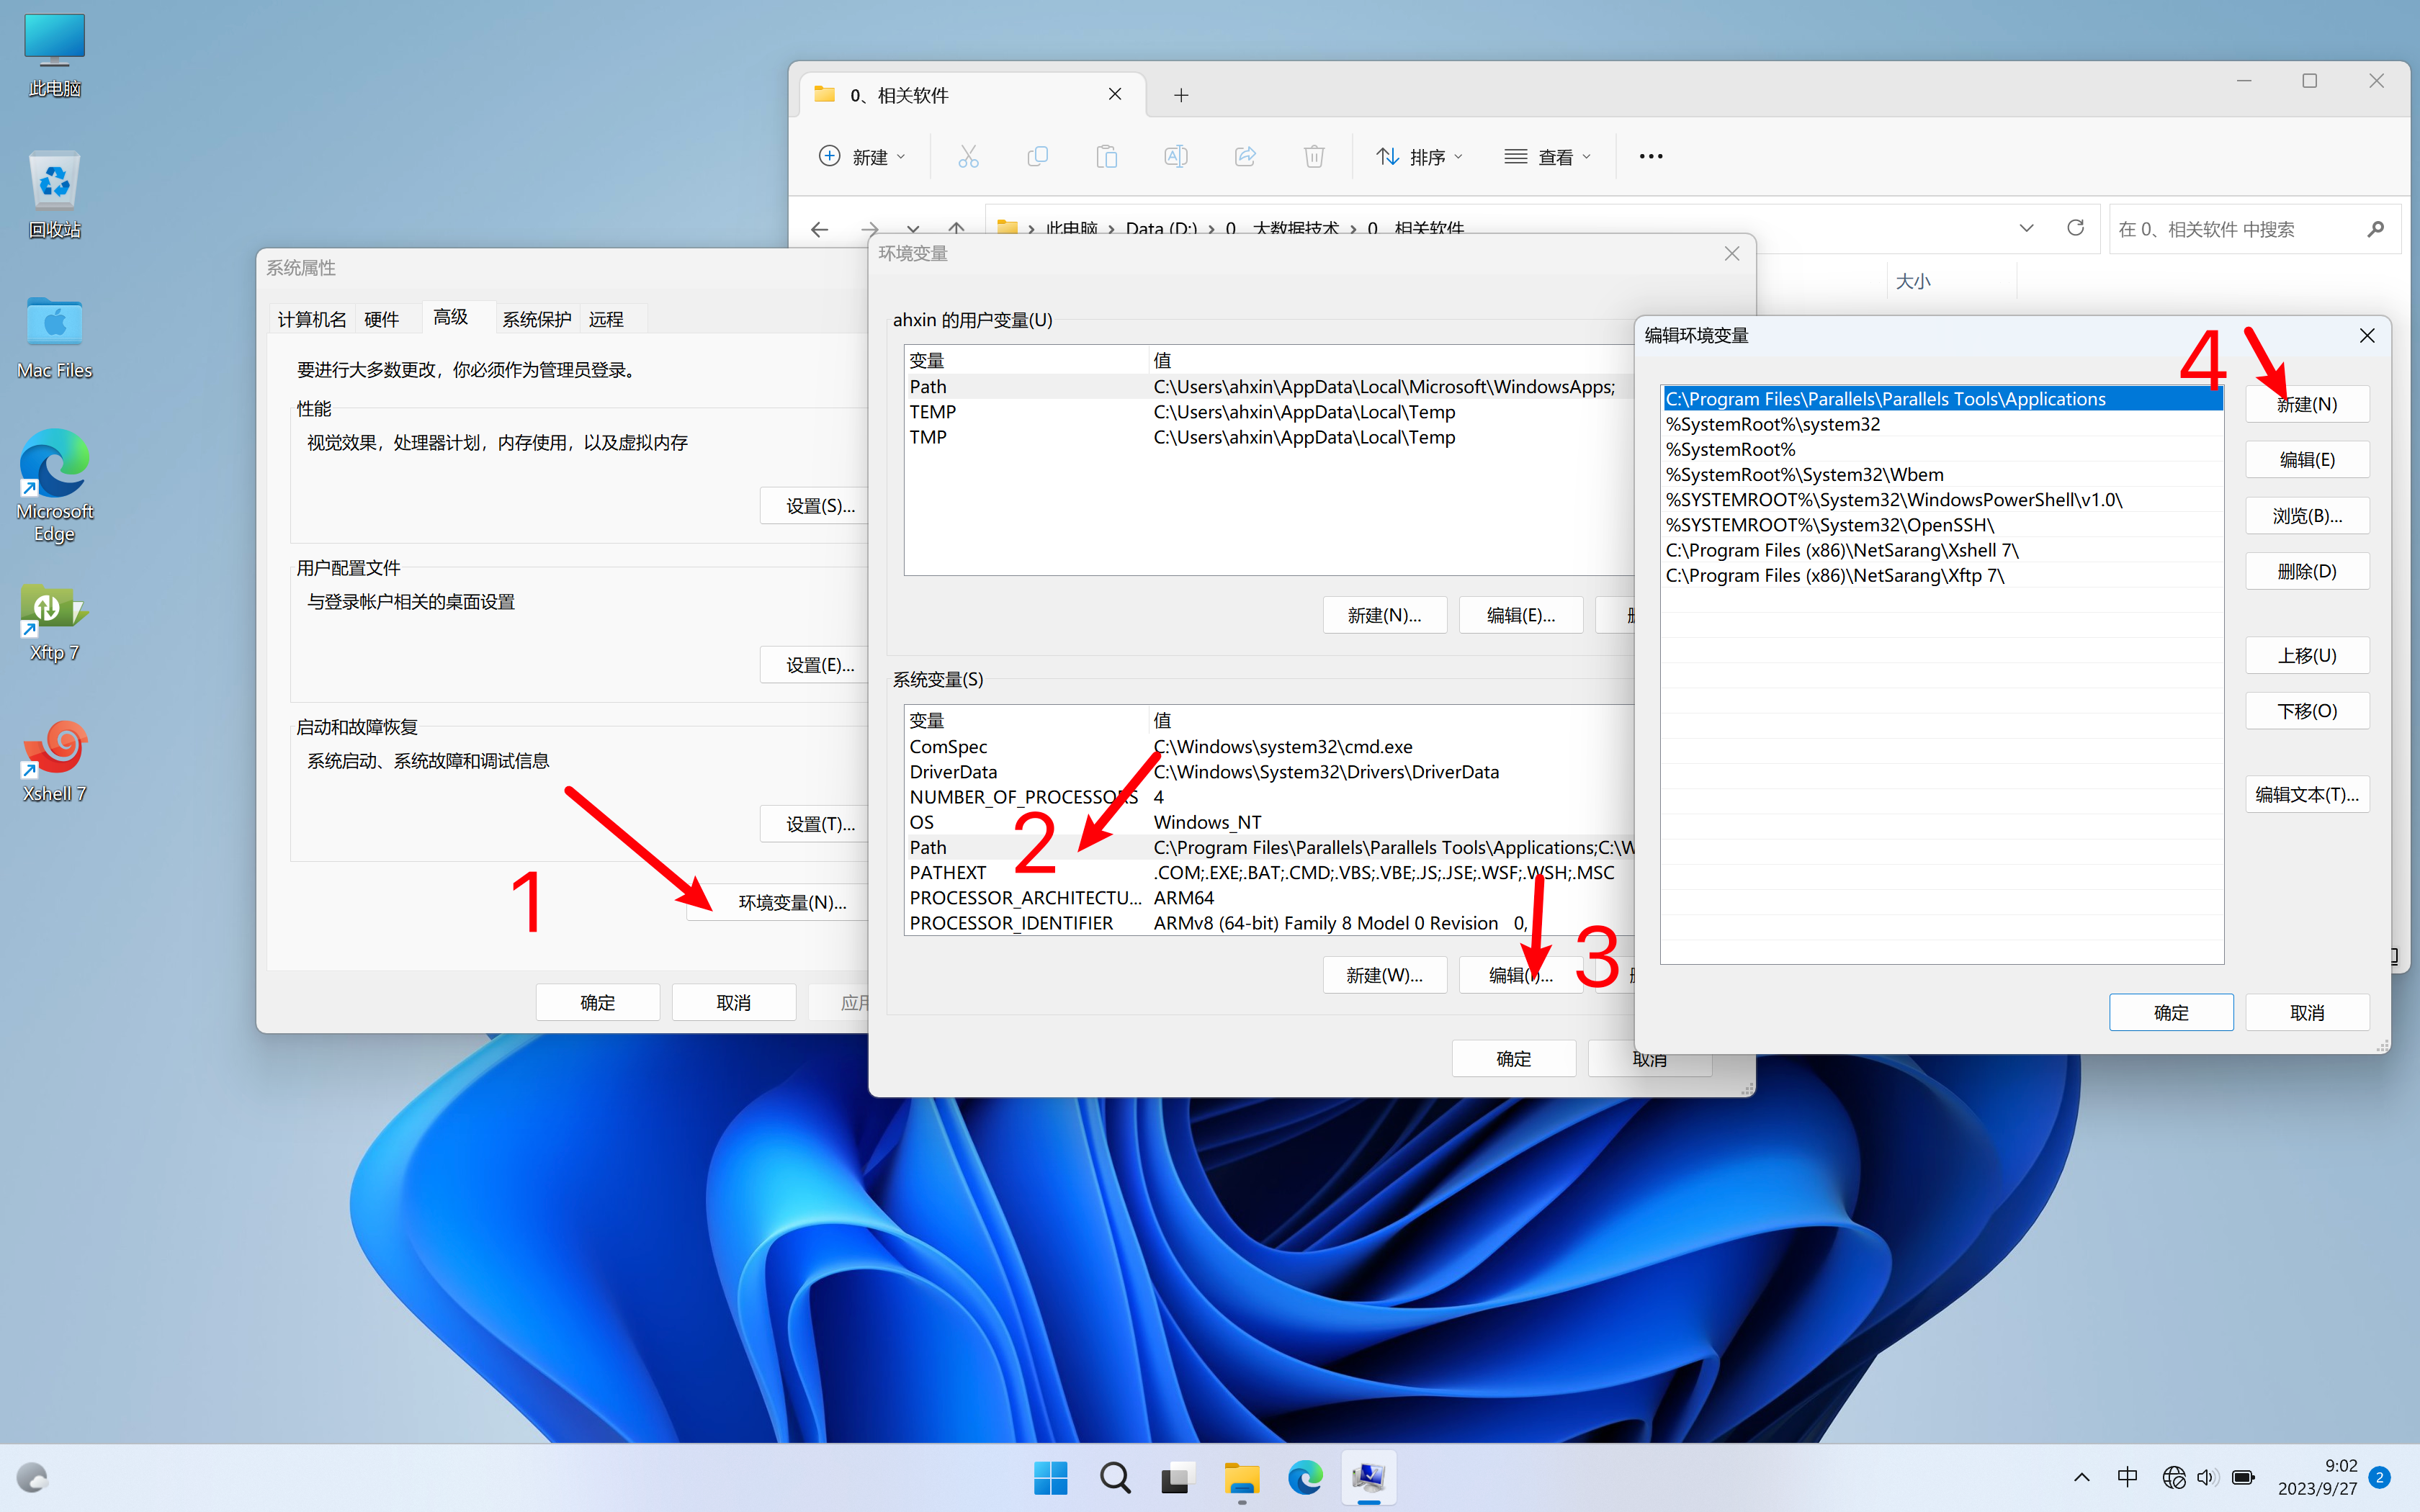Select PATHEXT in system variables list
The width and height of the screenshot is (2420, 1512).
tap(947, 872)
